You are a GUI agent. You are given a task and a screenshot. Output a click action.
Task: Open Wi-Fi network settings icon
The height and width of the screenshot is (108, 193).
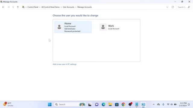click(168, 104)
